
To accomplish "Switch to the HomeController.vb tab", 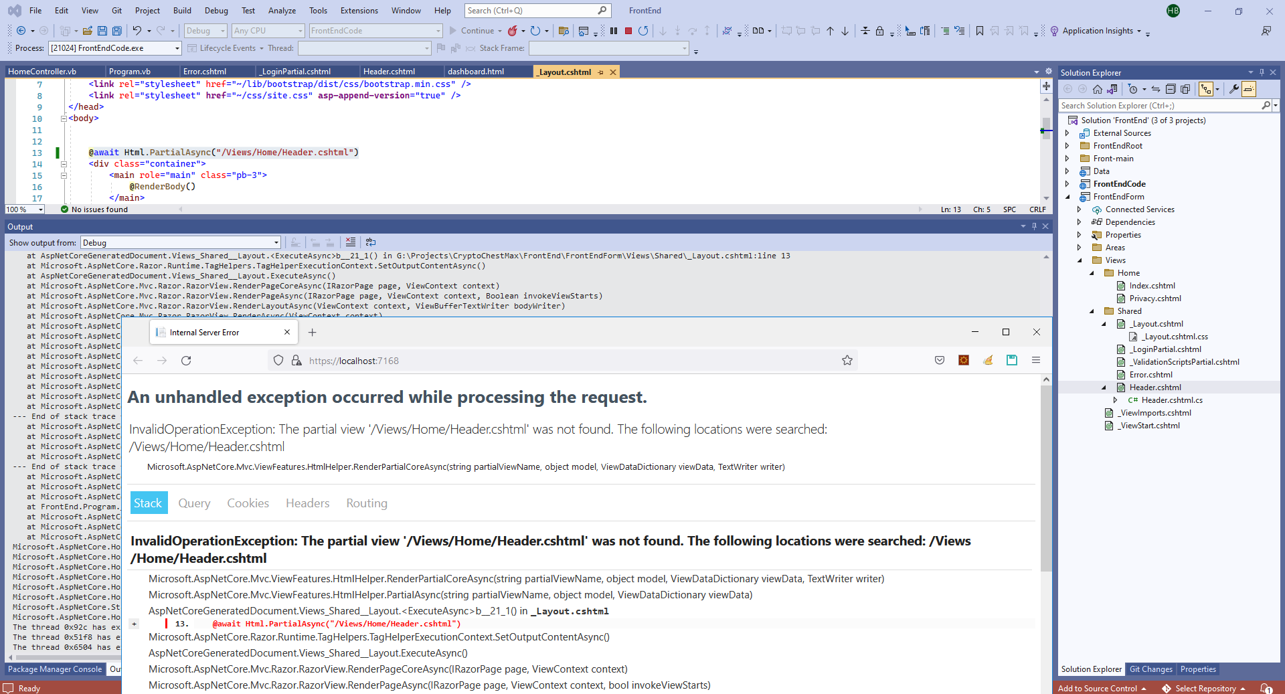I will tap(42, 72).
